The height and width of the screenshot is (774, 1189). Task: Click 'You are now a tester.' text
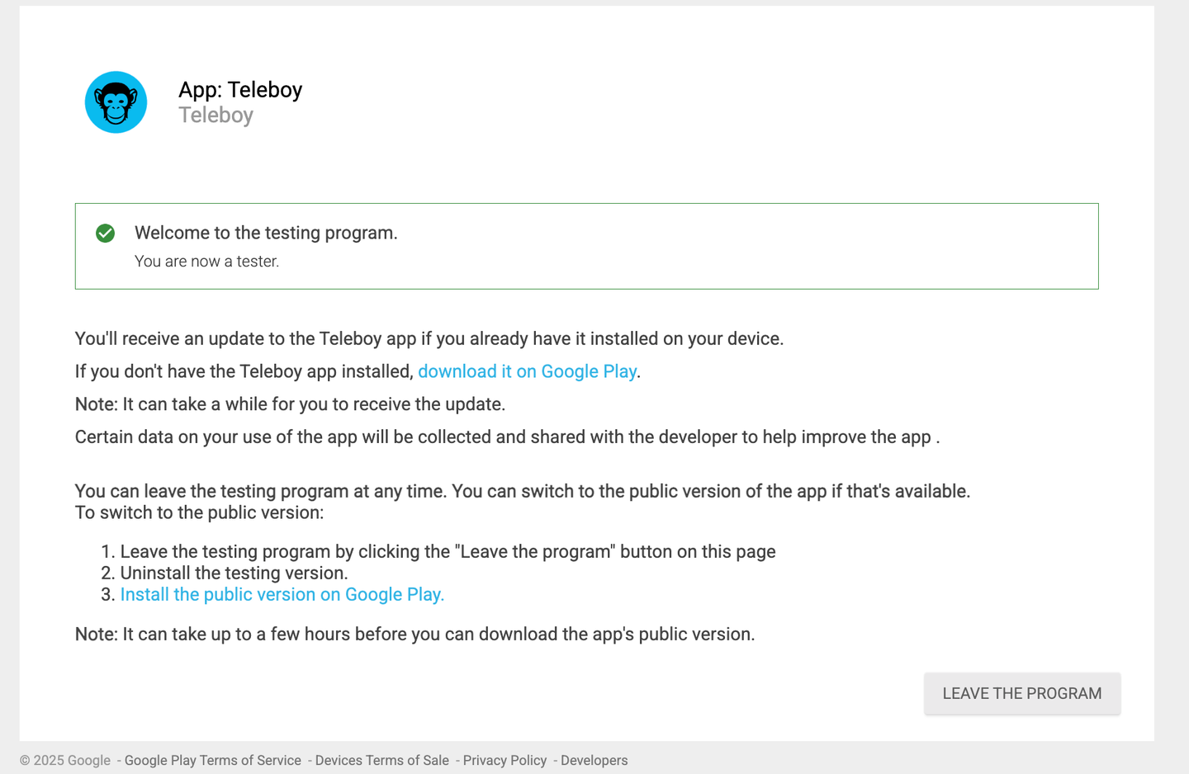tap(206, 261)
